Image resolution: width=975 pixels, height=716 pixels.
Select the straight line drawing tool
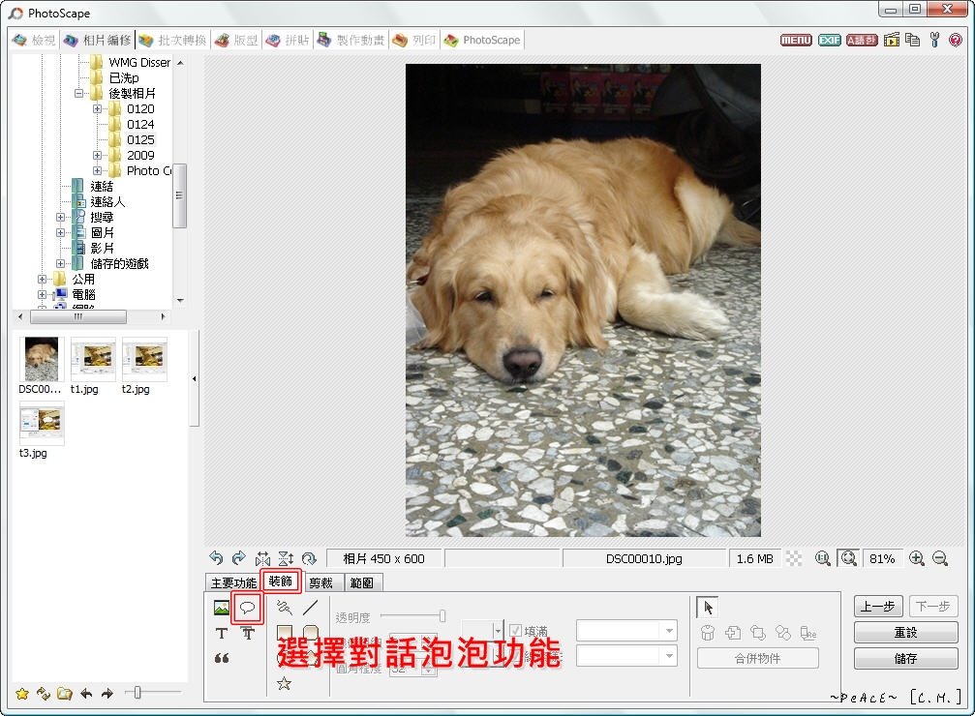[310, 608]
